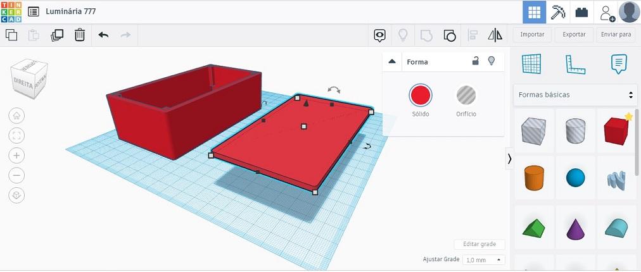641x272 pixels.
Task: Open Blocks mode with pickaxe icon
Action: coord(557,12)
